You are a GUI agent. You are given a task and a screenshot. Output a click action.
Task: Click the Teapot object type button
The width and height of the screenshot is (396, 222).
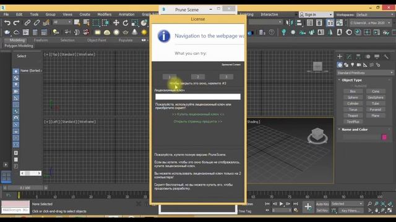pyautogui.click(x=353, y=115)
